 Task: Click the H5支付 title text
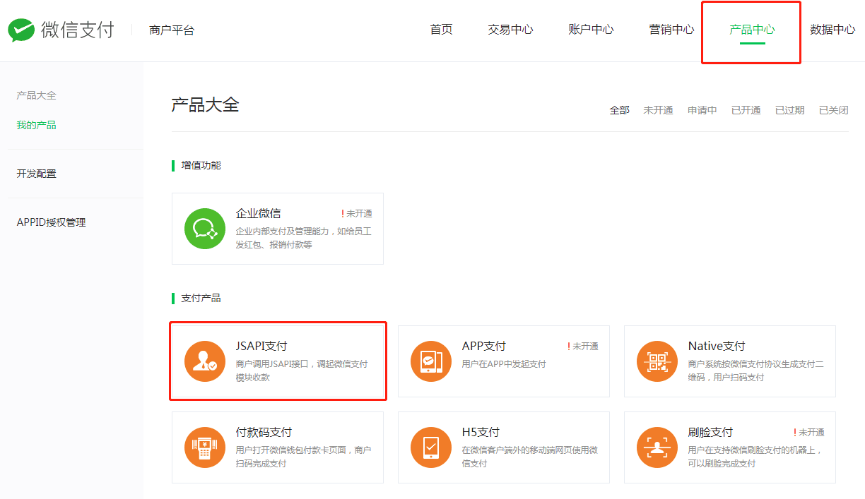(481, 432)
